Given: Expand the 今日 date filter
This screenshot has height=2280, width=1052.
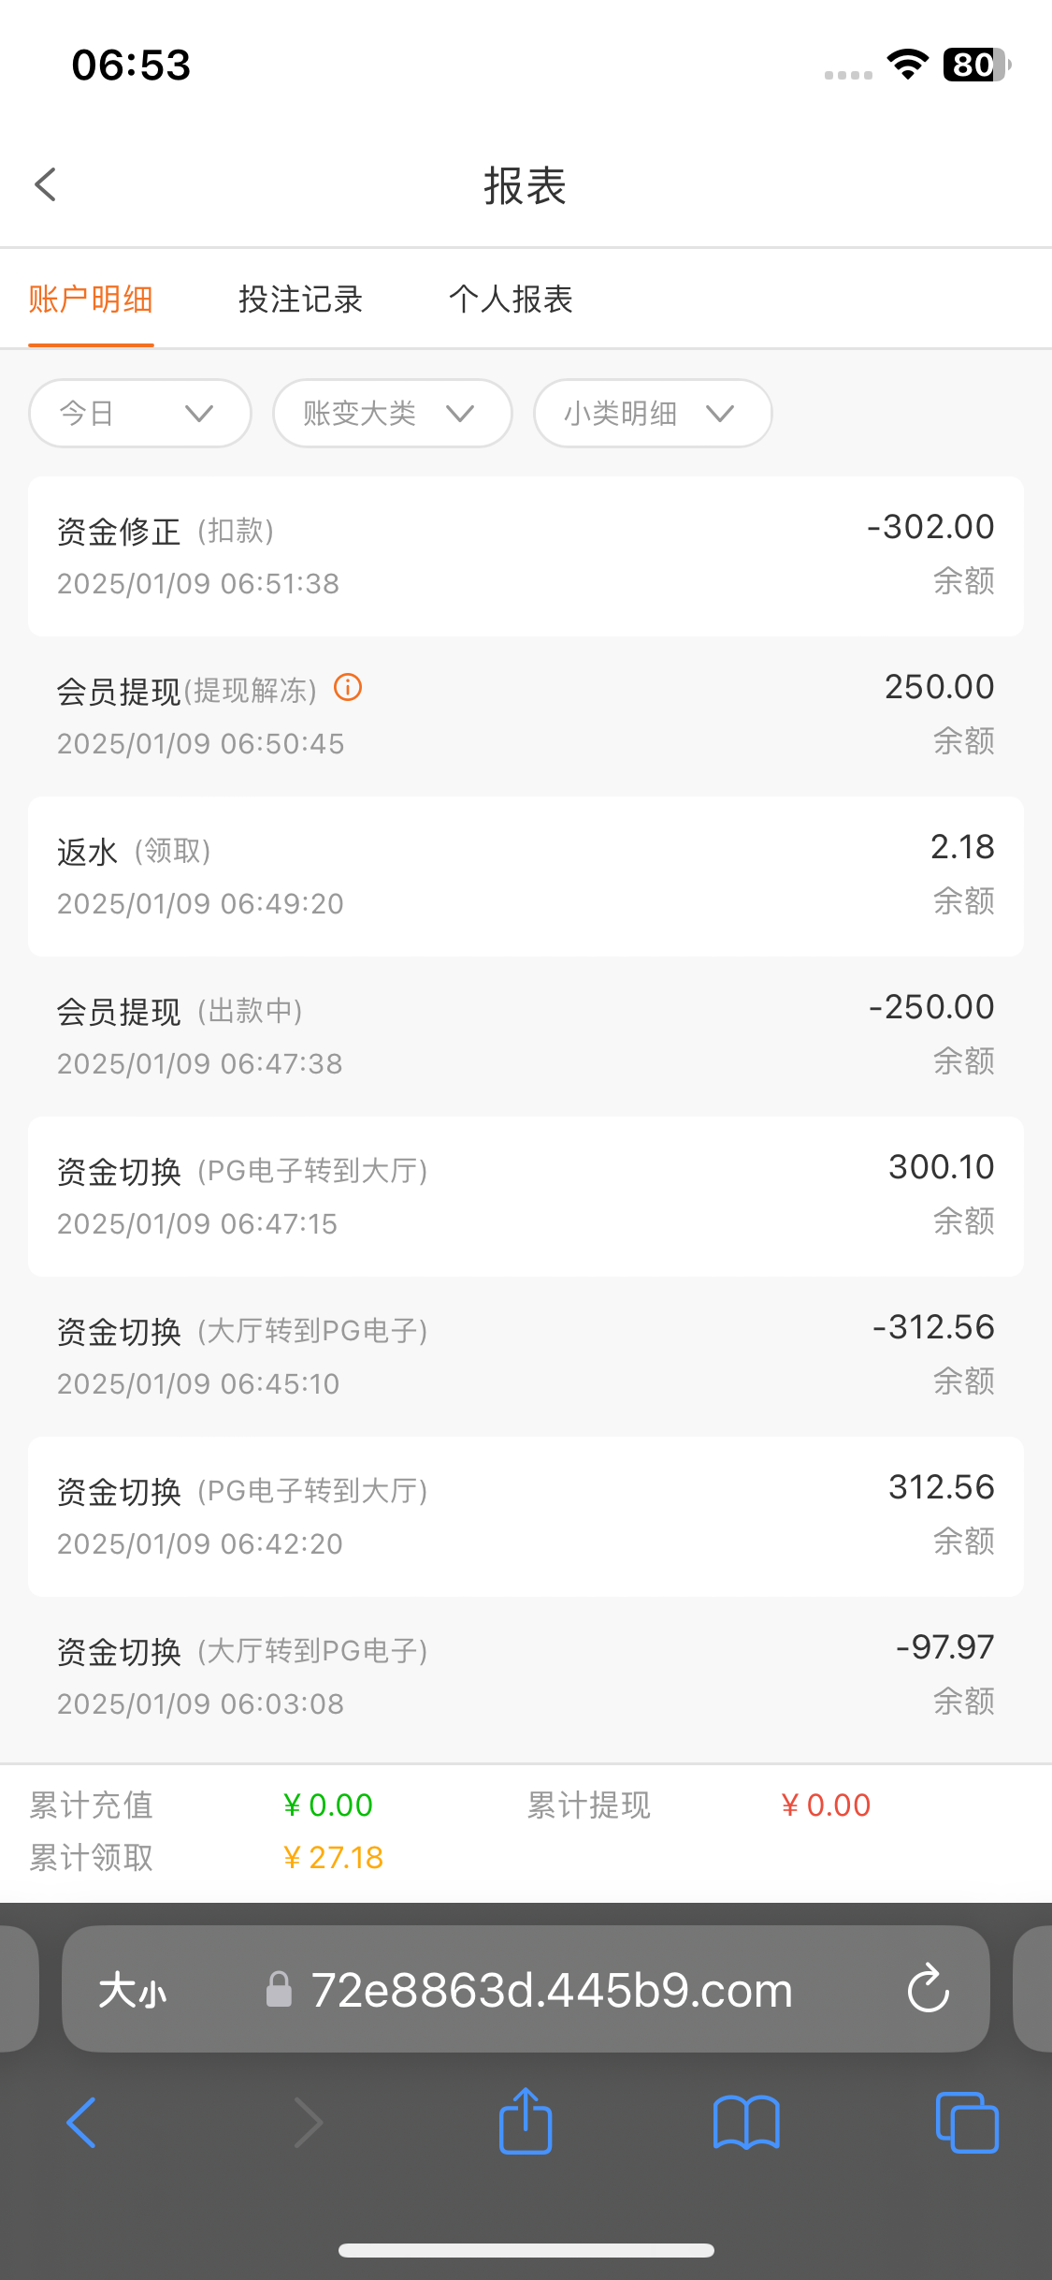Looking at the screenshot, I should (140, 413).
